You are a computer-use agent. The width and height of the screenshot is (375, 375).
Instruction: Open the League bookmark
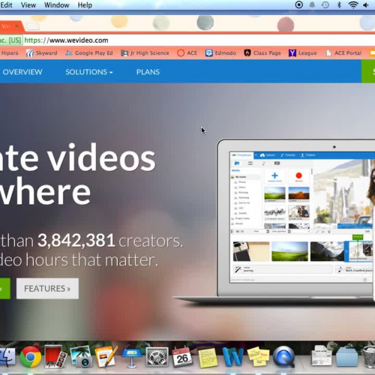click(303, 53)
